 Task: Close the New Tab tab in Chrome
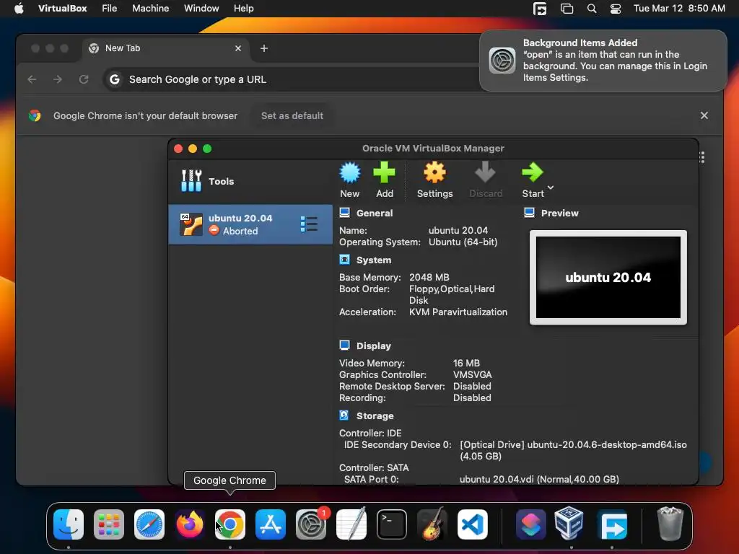(238, 48)
